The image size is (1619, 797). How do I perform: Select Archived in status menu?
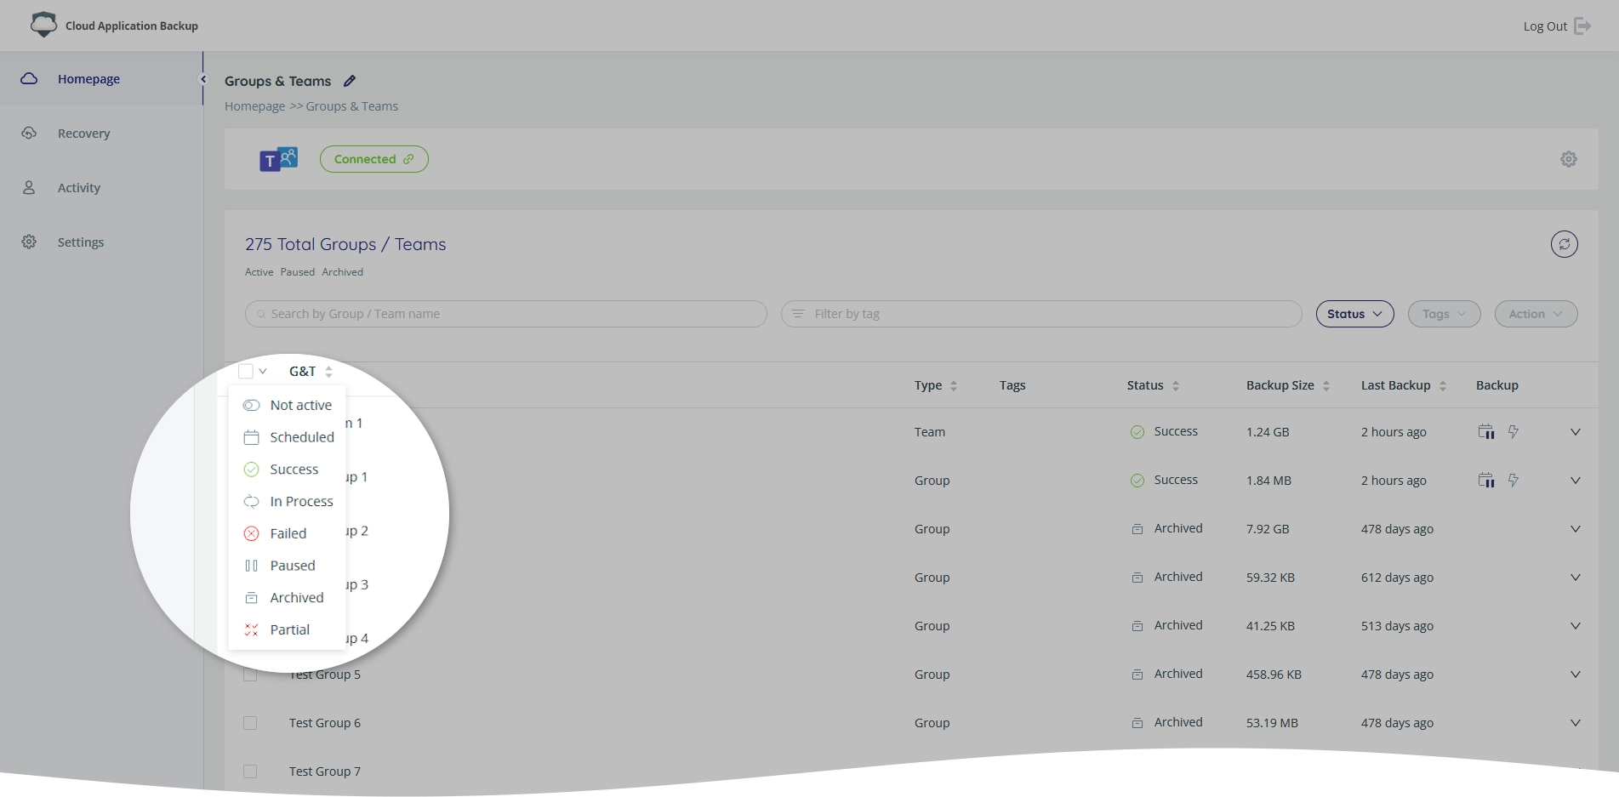pyautogui.click(x=288, y=598)
